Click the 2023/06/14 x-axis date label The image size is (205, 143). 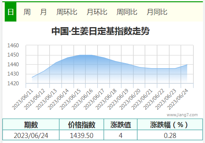(58, 99)
